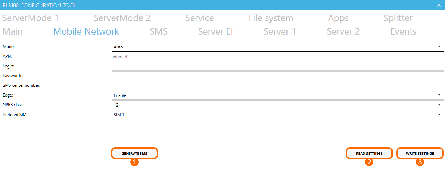Click the Password: label
The image size is (445, 173).
[12, 75]
